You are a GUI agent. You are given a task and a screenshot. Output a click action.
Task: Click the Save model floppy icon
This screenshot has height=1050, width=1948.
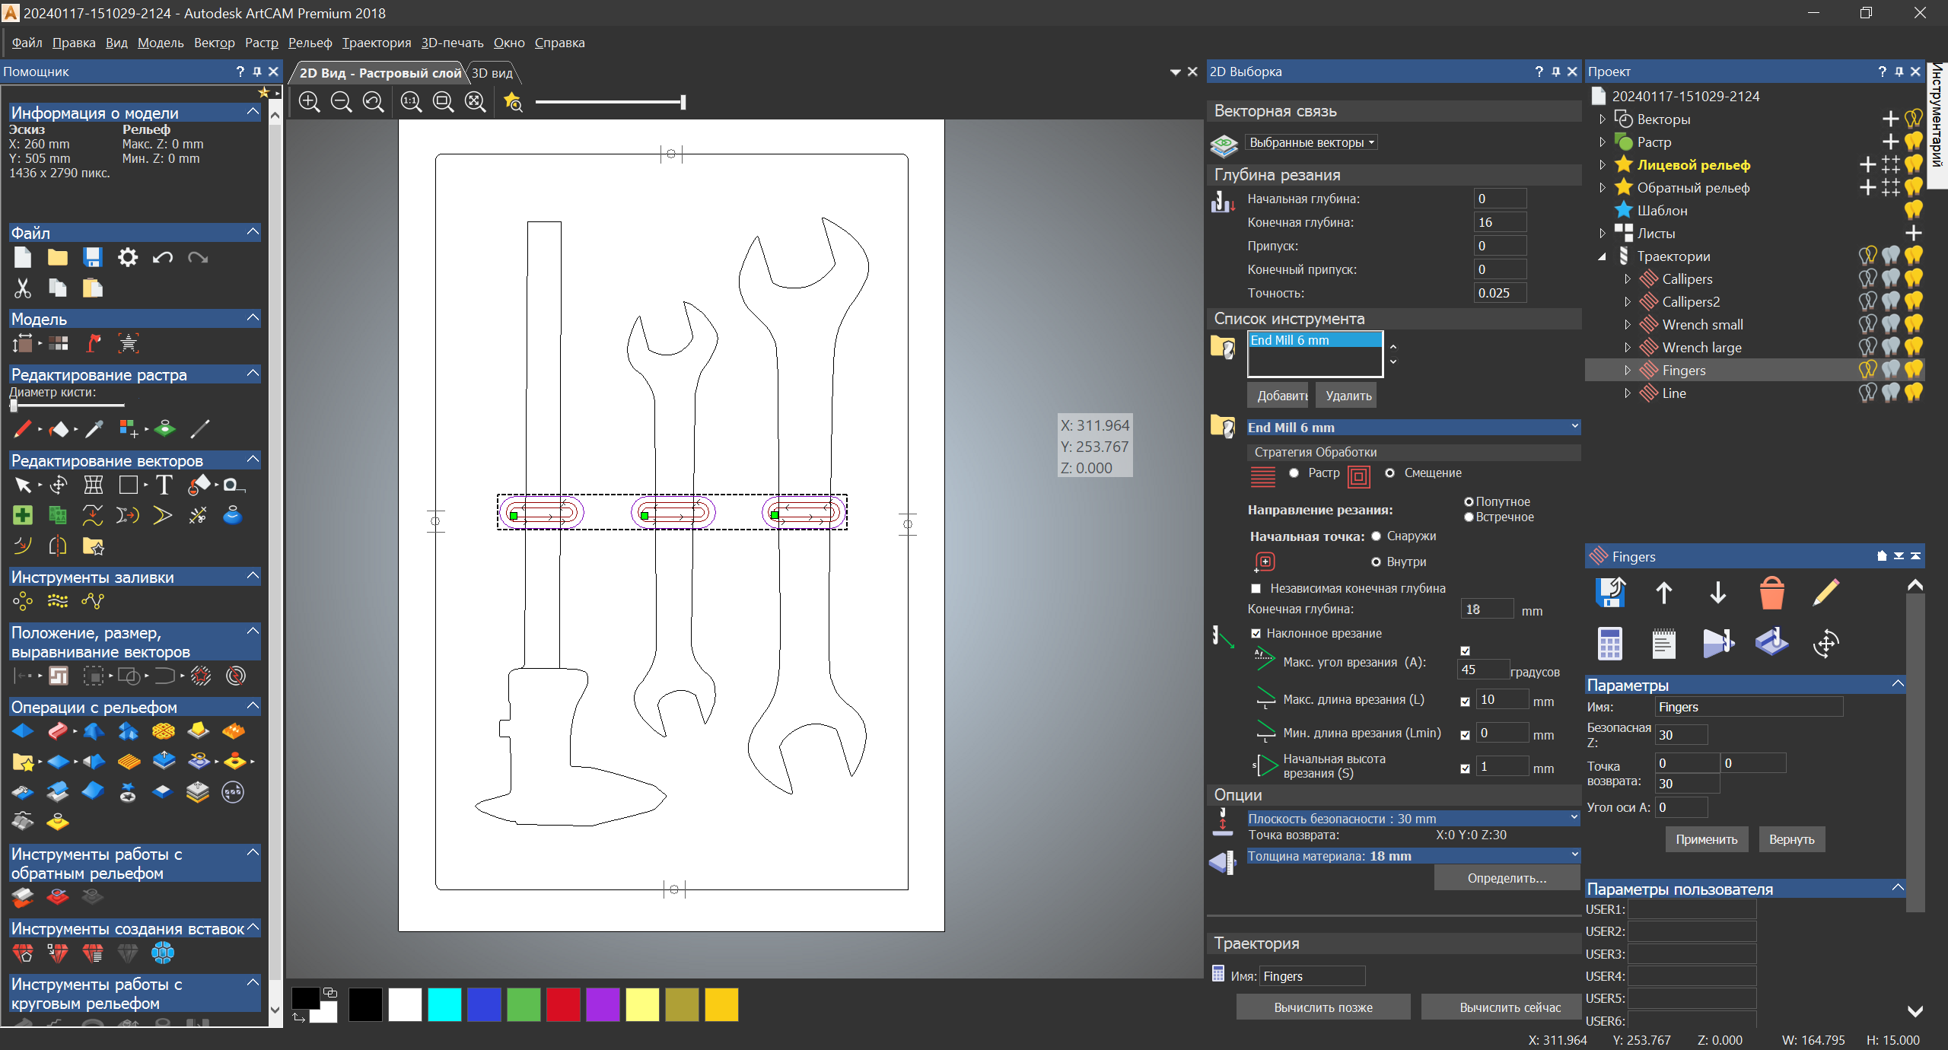pyautogui.click(x=93, y=257)
